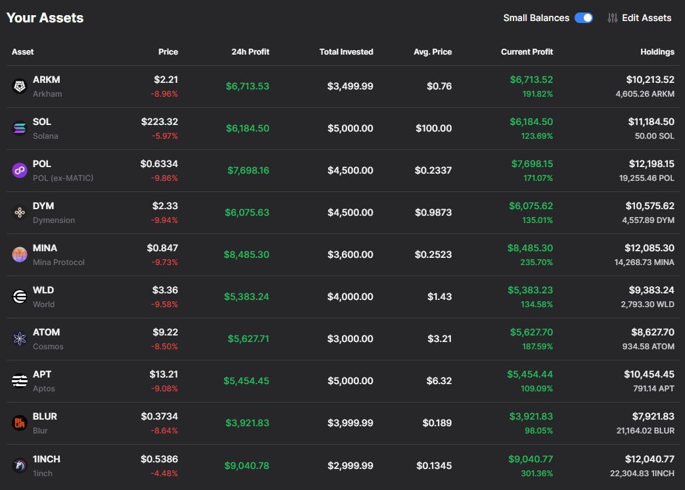Select the ATOM asset name
685x490 pixels.
(x=46, y=332)
